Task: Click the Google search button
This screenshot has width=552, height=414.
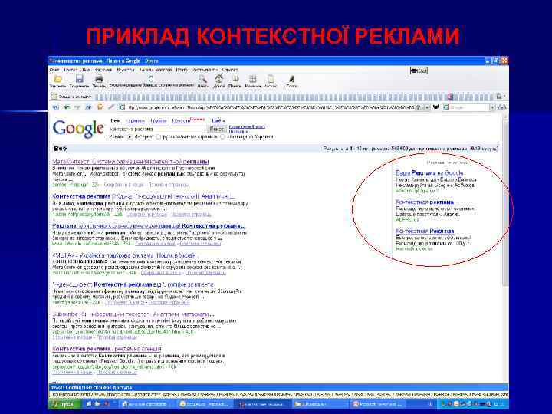Action: [x=216, y=130]
